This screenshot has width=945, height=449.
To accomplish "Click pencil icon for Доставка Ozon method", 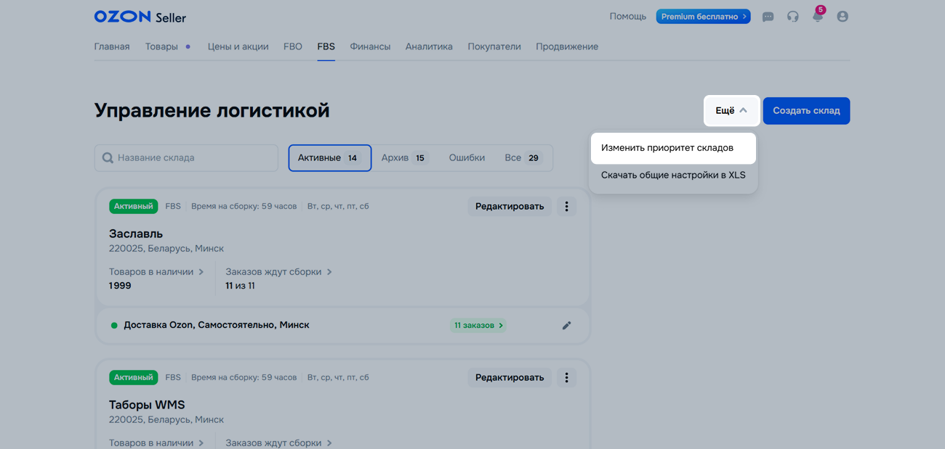I will [x=566, y=326].
